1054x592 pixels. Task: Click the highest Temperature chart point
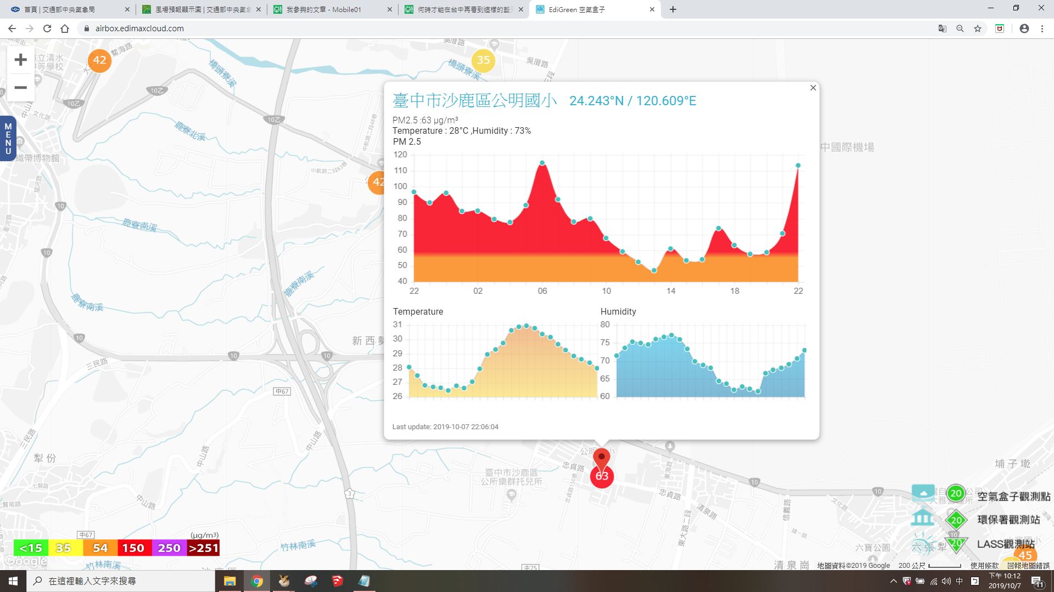527,326
